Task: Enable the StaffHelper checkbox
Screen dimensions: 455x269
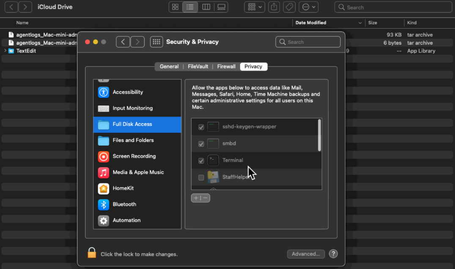Action: tap(201, 178)
